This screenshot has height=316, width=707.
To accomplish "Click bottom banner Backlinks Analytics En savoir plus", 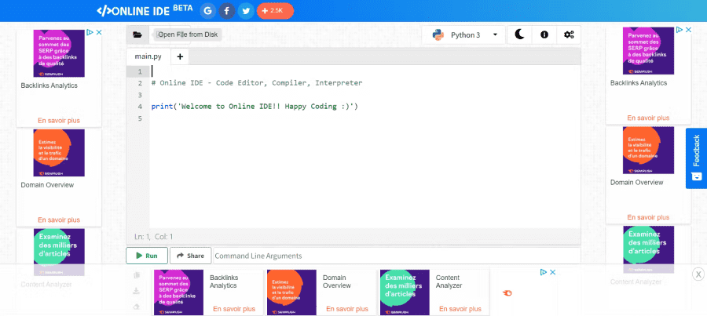I will pos(234,309).
